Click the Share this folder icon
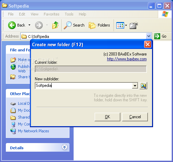The width and height of the screenshot is (173, 162). 13,77
